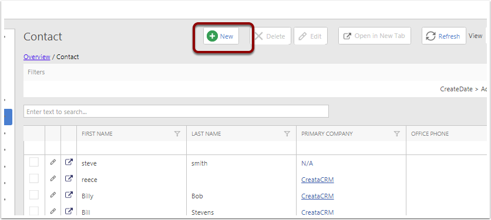Open First Name column filter funnel
This screenshot has height=220, width=491.
(x=177, y=133)
